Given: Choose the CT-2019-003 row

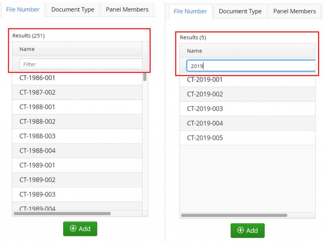Looking at the screenshot, I should tap(205, 109).
